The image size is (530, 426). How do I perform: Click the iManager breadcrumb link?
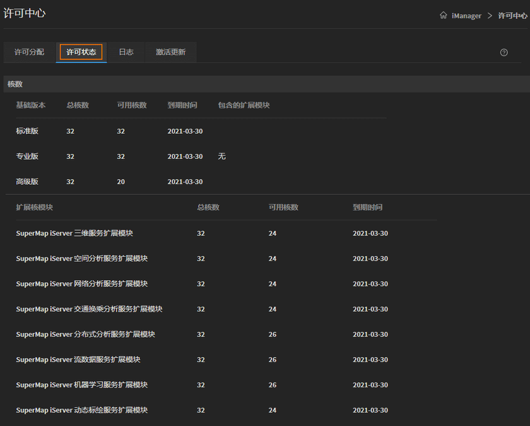tap(467, 16)
